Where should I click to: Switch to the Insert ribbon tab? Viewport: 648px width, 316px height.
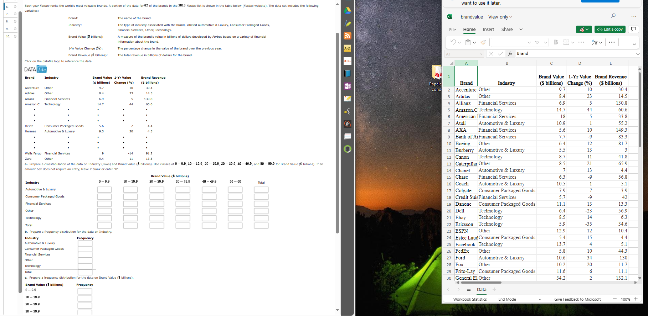[488, 30]
